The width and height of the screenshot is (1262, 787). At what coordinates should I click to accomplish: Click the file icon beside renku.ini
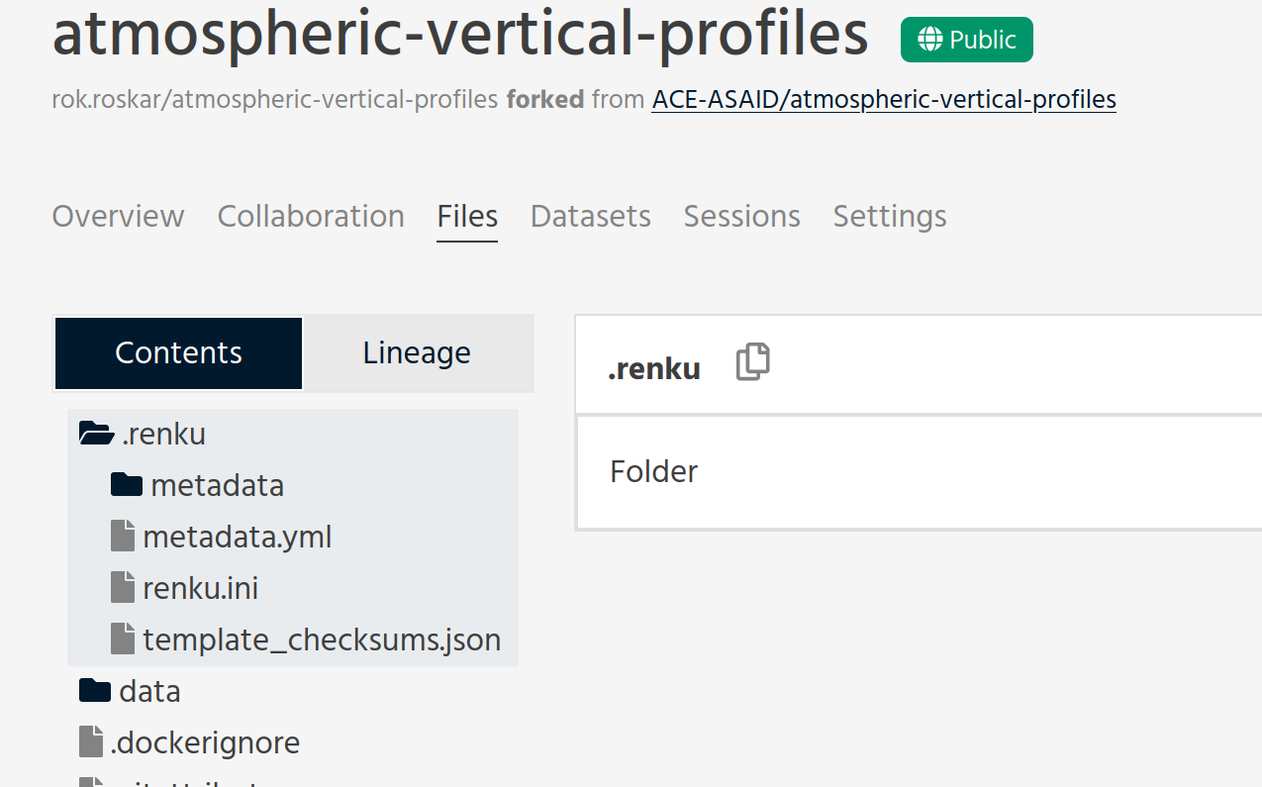tap(123, 587)
